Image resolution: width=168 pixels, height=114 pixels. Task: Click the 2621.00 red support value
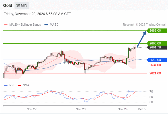tap(155, 73)
